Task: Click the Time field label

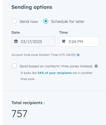Action: (x=64, y=32)
